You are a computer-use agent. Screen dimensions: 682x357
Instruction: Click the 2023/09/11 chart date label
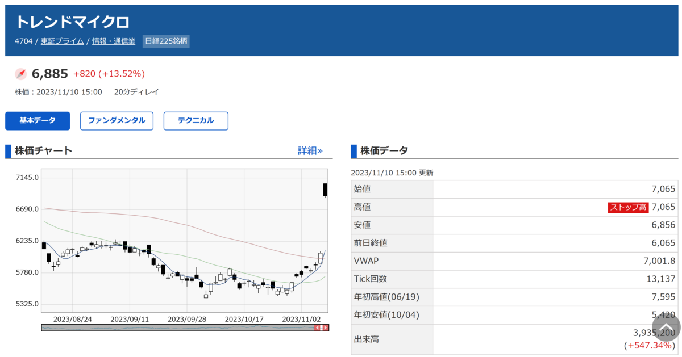(x=130, y=319)
